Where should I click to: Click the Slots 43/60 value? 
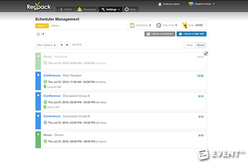(199, 25)
